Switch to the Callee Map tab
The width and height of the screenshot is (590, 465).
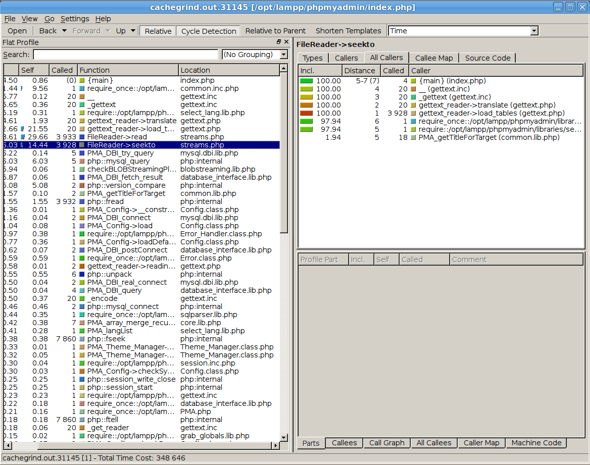pos(434,58)
